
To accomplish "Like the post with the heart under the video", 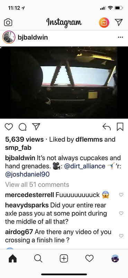I will tap(9, 127).
